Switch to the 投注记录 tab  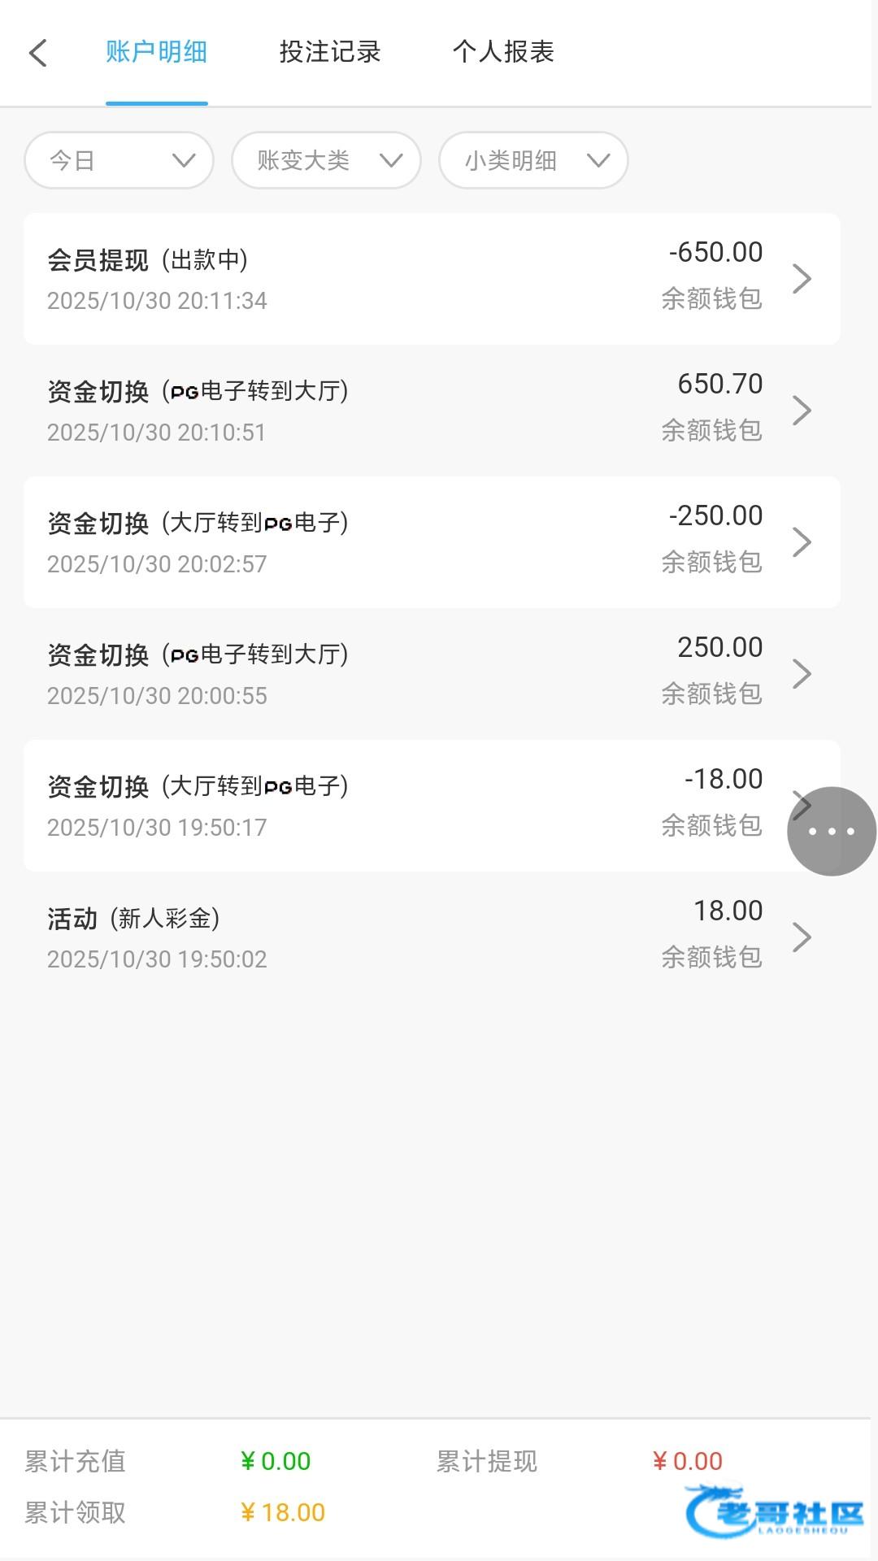(x=330, y=52)
